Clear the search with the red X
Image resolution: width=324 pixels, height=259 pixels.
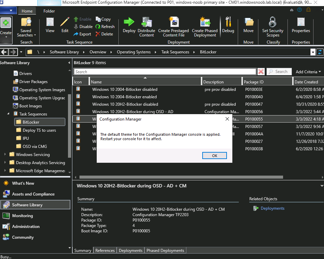pos(261,72)
